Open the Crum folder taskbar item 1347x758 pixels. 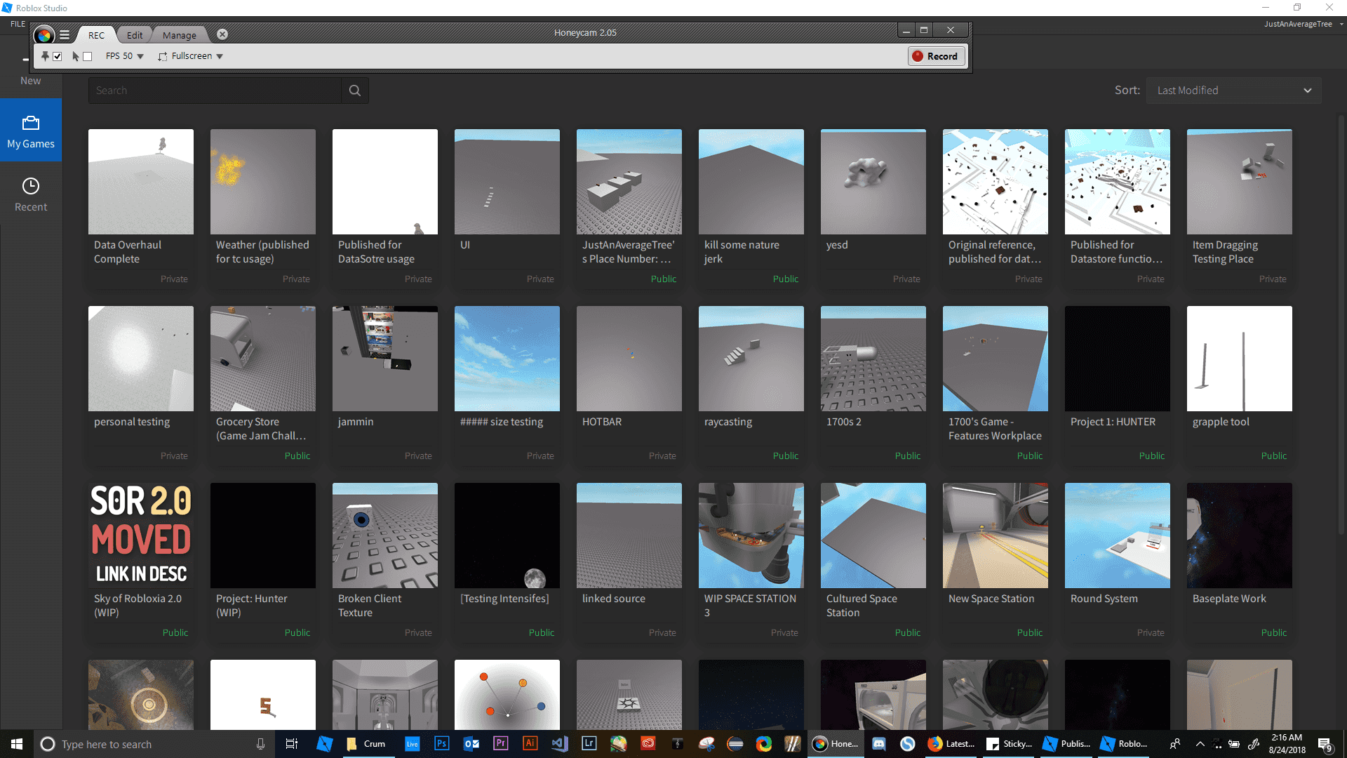(x=367, y=744)
